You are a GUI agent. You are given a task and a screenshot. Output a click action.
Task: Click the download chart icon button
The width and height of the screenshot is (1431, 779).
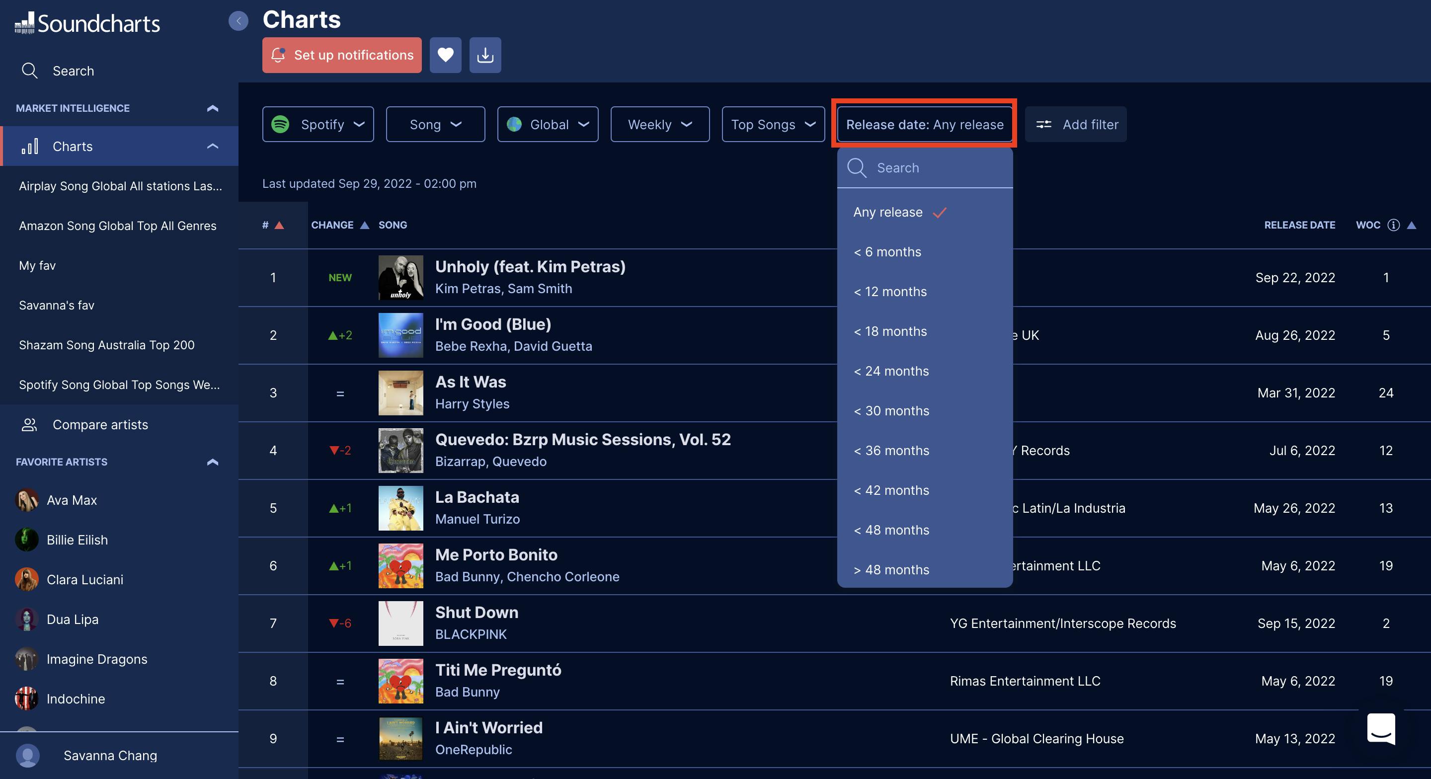point(485,55)
